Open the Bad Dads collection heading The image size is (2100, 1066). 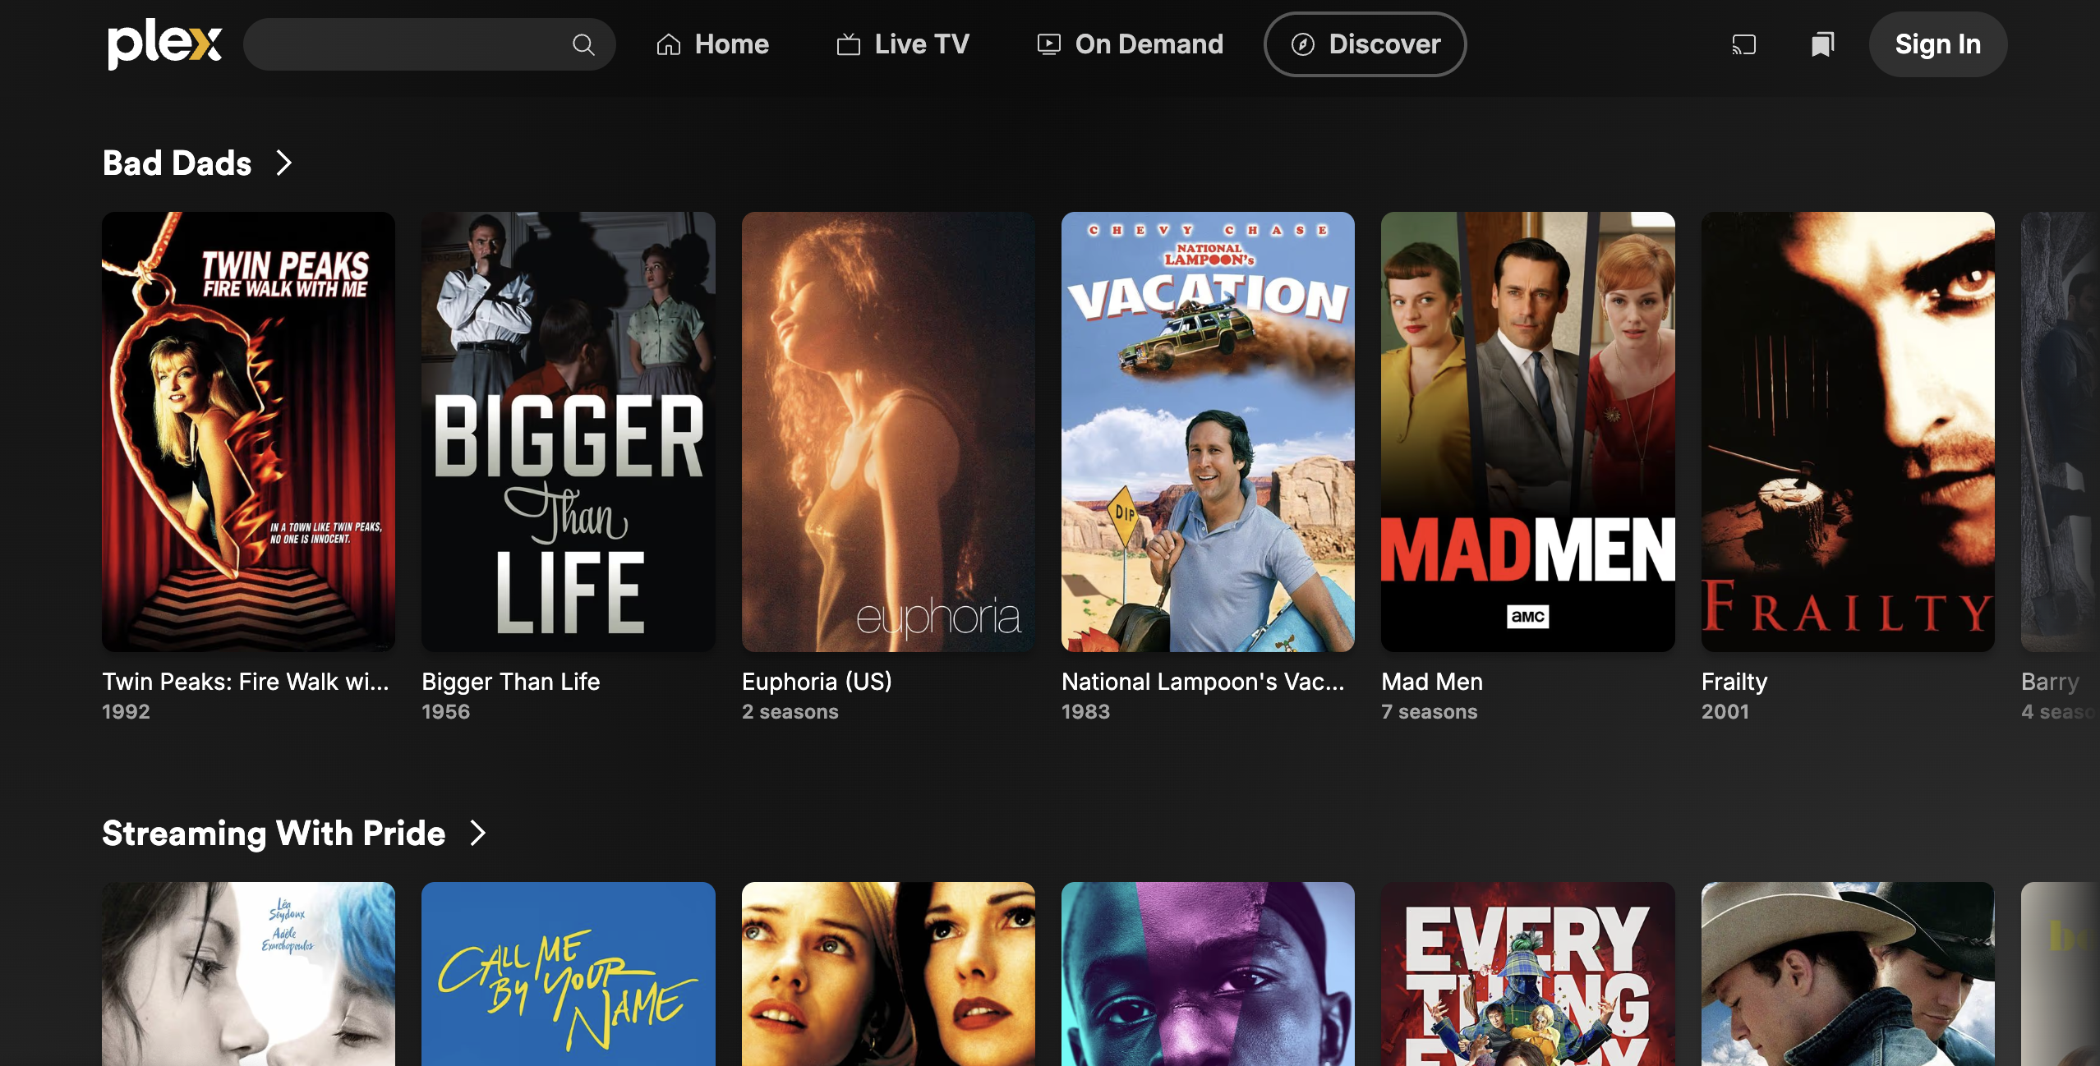[177, 163]
